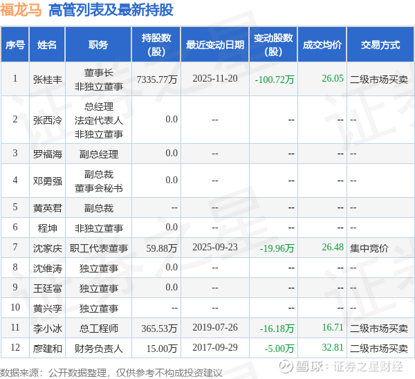Screen dimensions: 415x379
Task: Click the name 沈维涛
Action: click(47, 268)
